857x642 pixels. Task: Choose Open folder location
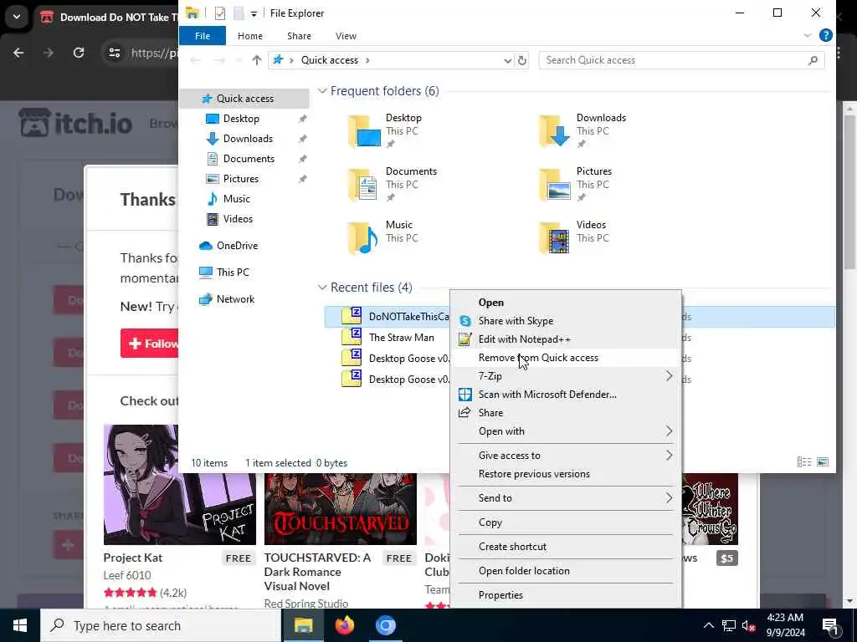(565, 571)
